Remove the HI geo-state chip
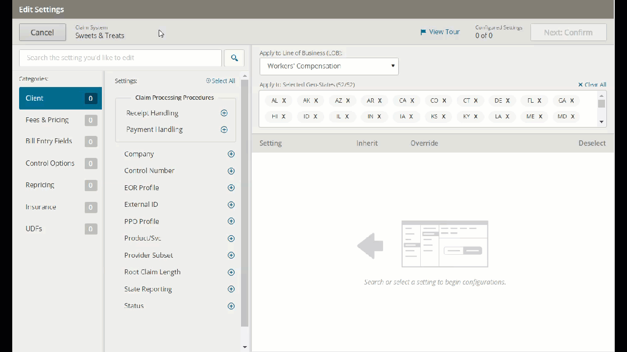Screen dimensions: 627x352 (x=284, y=116)
